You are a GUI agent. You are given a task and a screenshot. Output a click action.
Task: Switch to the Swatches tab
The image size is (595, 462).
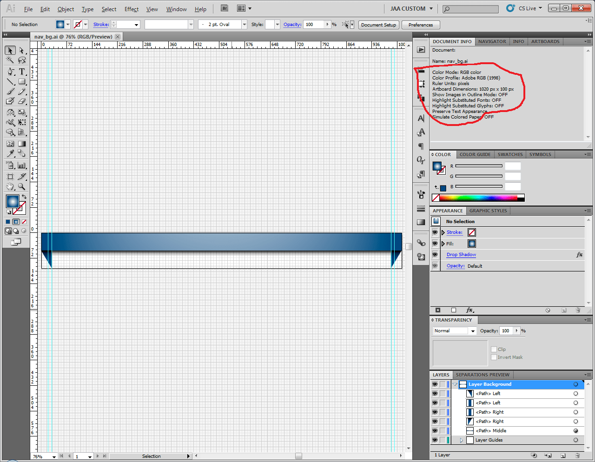510,154
